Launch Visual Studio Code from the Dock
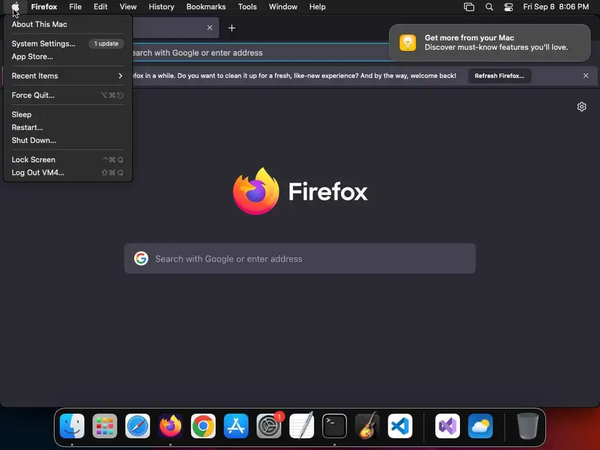600x450 pixels. pos(400,426)
